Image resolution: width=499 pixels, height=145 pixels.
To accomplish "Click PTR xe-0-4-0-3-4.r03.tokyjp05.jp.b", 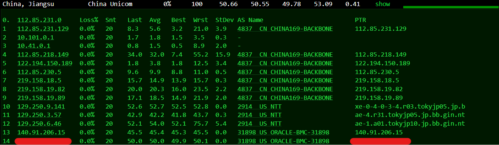I will (410, 107).
